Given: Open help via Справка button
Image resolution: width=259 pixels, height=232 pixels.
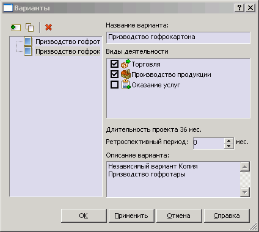Looking at the screenshot, I should coord(227,216).
